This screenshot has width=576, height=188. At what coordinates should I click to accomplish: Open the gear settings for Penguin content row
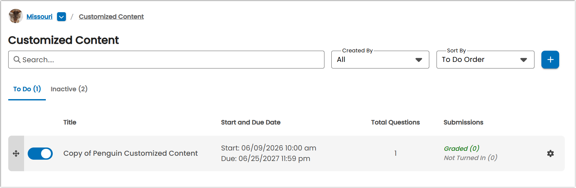coord(550,153)
